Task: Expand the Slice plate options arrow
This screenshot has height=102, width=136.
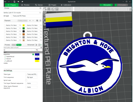Action: [101, 5]
